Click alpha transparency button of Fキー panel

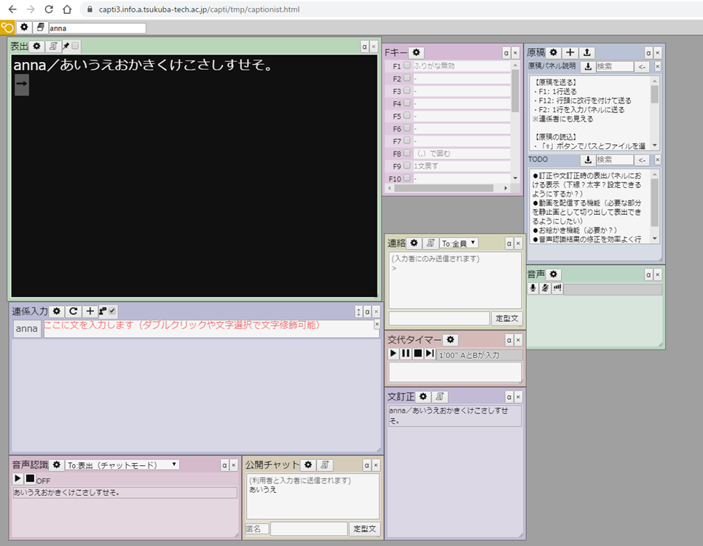(506, 53)
